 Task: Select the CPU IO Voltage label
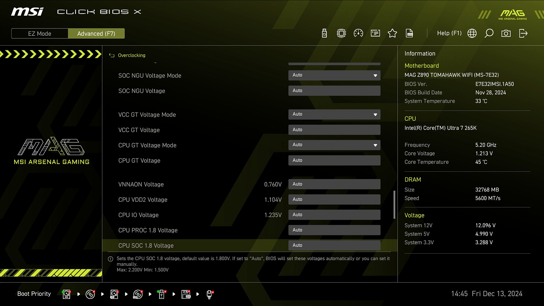(138, 215)
